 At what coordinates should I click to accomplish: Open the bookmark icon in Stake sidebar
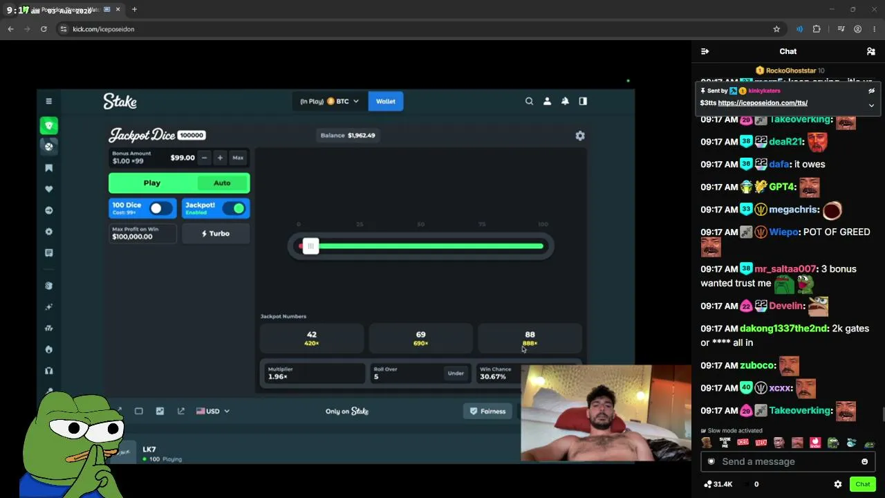(48, 168)
